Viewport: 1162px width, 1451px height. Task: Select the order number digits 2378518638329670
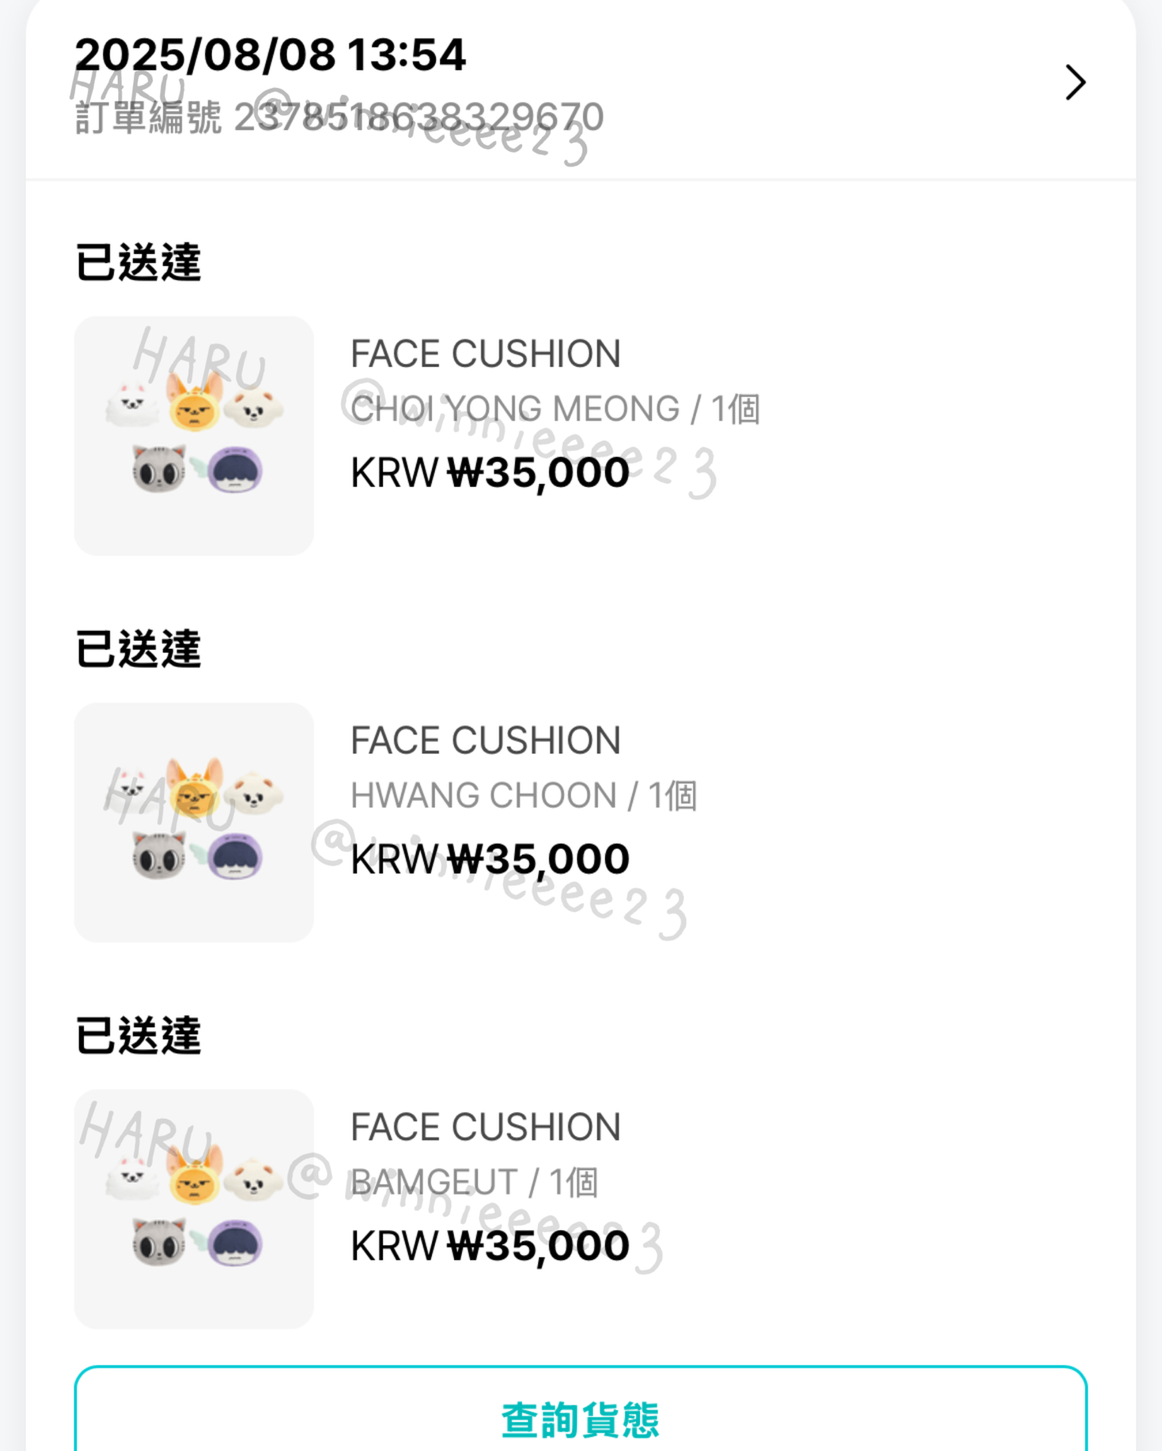(418, 117)
